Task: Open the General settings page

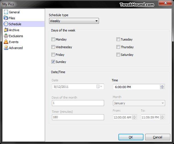Action: point(14,12)
